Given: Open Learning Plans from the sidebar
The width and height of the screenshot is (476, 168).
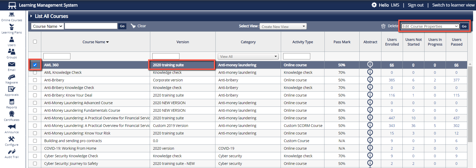Looking at the screenshot, I should coord(12,27).
